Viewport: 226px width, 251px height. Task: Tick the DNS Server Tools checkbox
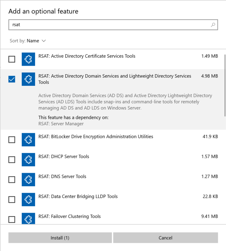(x=12, y=179)
